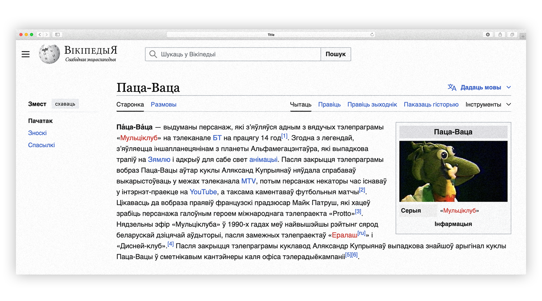The image size is (542, 301).
Task: Open the [ru] interwiki superscript
Action: click(361, 233)
